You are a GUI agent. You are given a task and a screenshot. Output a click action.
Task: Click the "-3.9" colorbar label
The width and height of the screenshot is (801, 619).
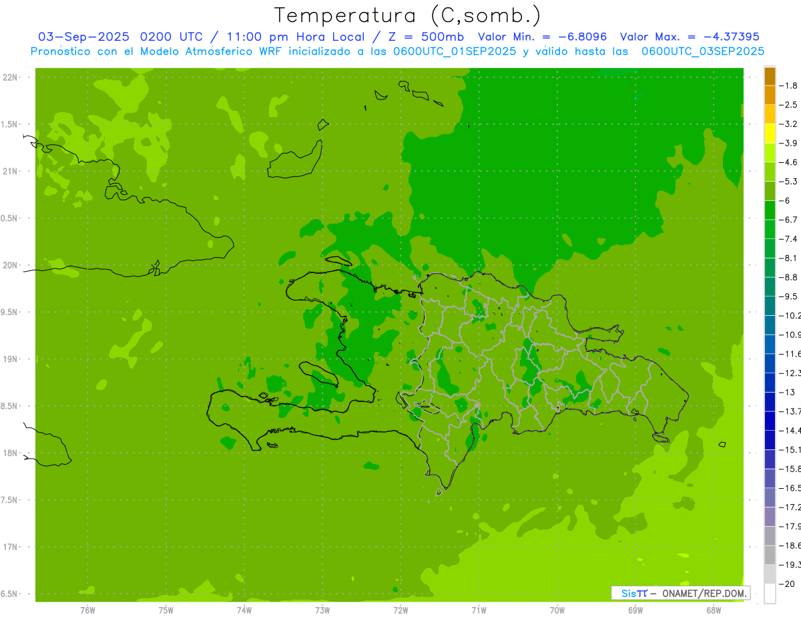click(789, 143)
